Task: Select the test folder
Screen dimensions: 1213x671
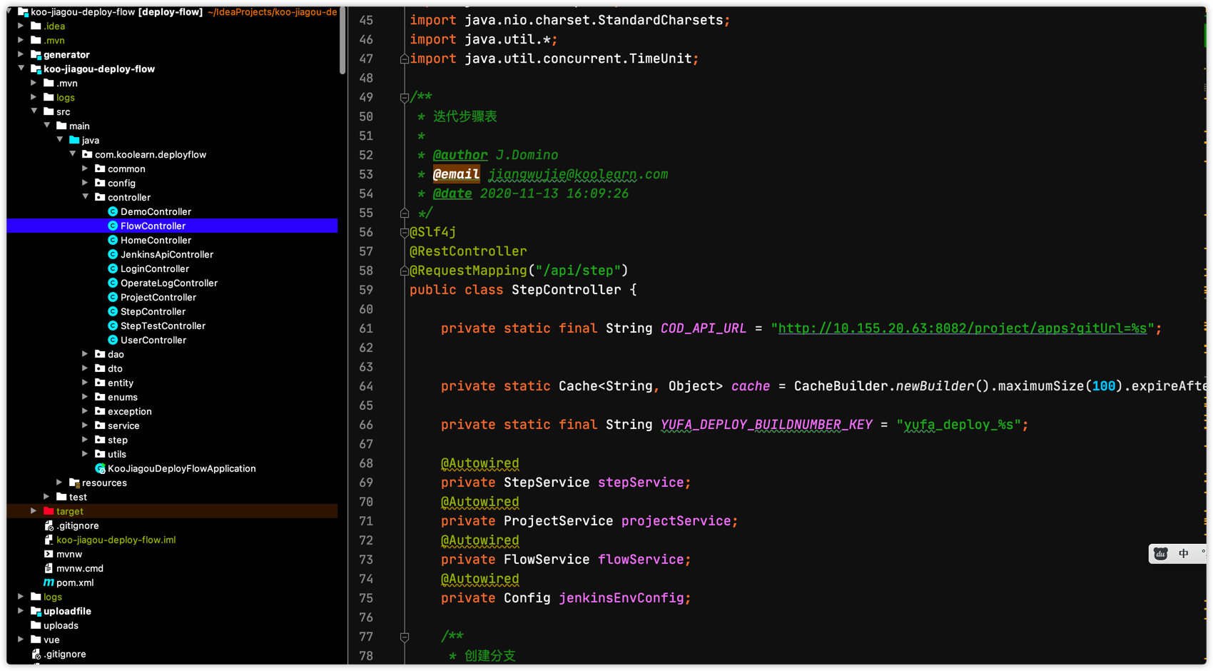Action: point(78,497)
